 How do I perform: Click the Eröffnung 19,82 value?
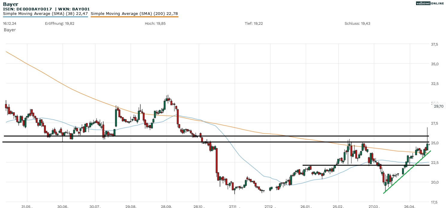60,24
